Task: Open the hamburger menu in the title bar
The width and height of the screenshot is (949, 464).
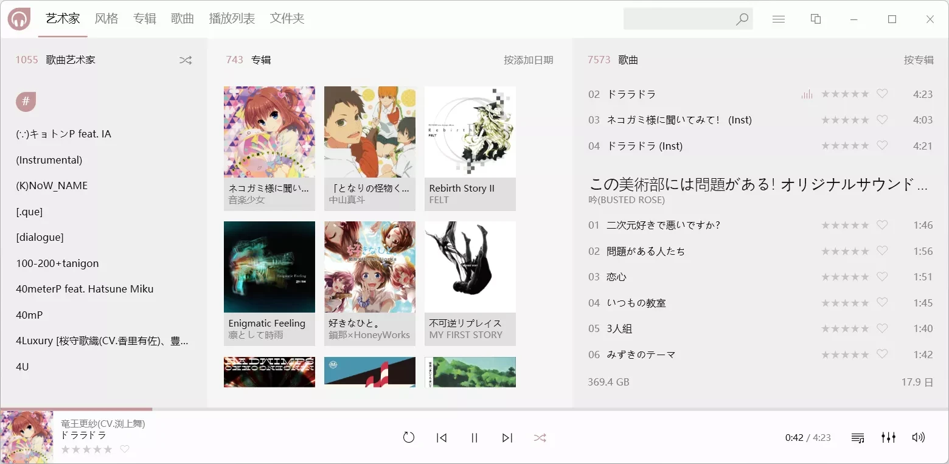Action: (778, 19)
